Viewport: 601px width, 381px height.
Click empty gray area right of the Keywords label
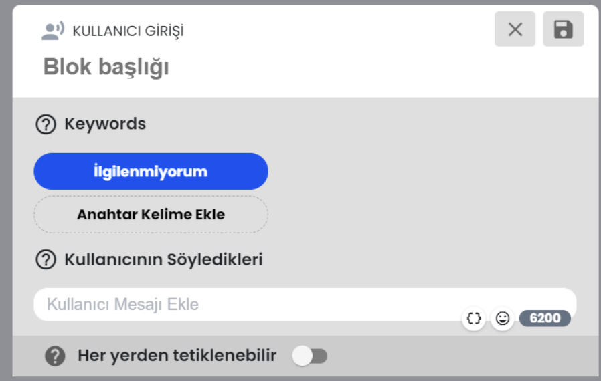[364, 124]
